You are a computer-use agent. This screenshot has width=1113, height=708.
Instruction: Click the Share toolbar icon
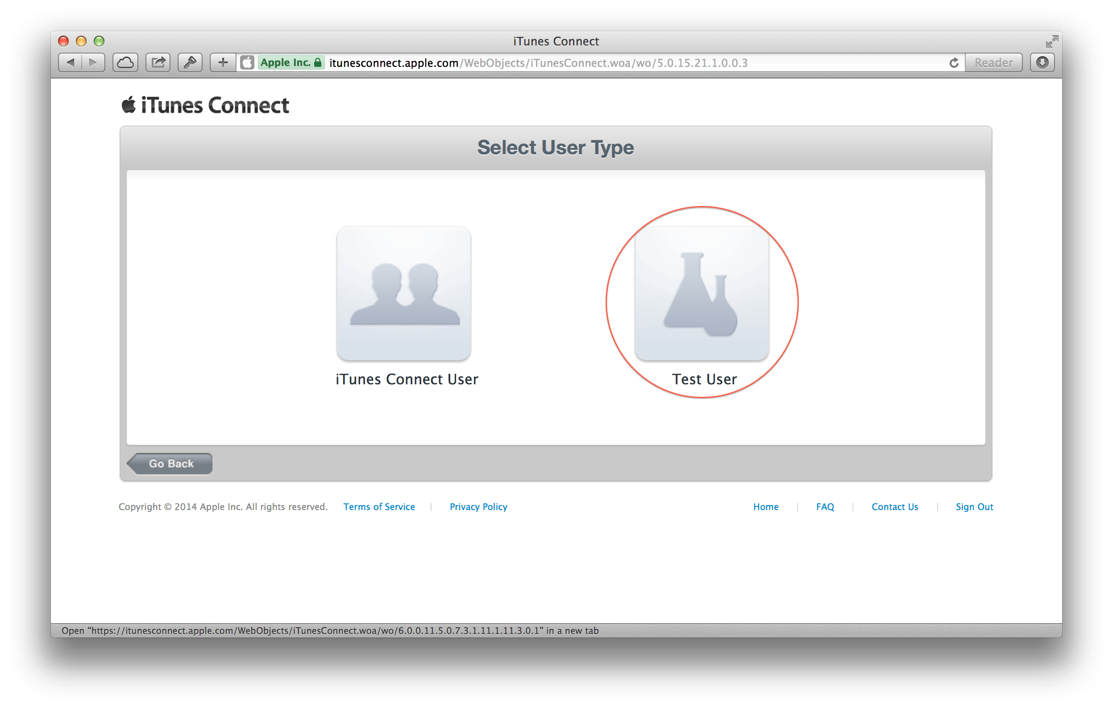click(x=158, y=62)
